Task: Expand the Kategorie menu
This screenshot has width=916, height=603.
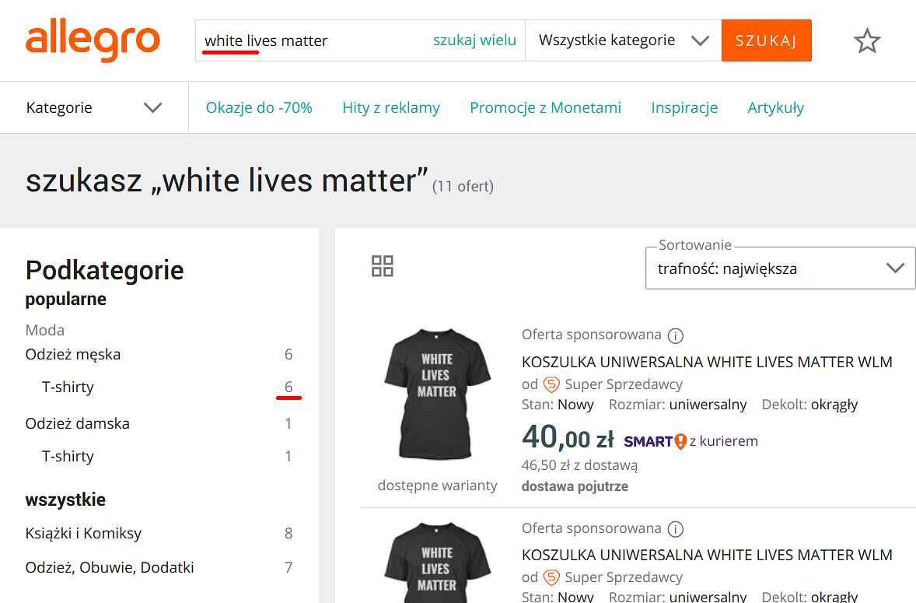Action: pos(93,107)
